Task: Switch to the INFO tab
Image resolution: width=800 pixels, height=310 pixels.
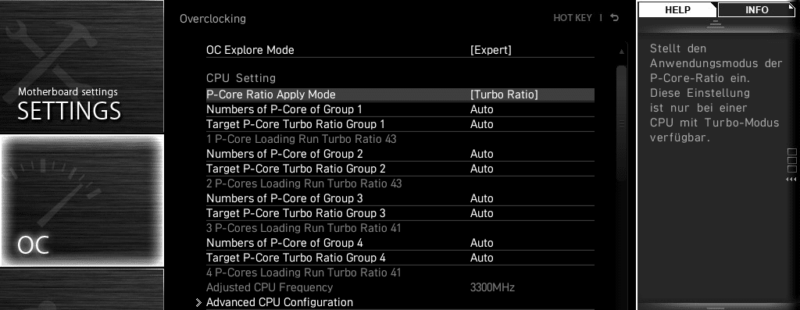Action: point(756,9)
